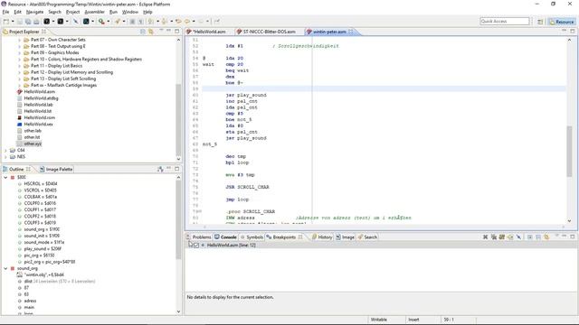Switch to HelloWorld.asm editor tab

[206, 32]
